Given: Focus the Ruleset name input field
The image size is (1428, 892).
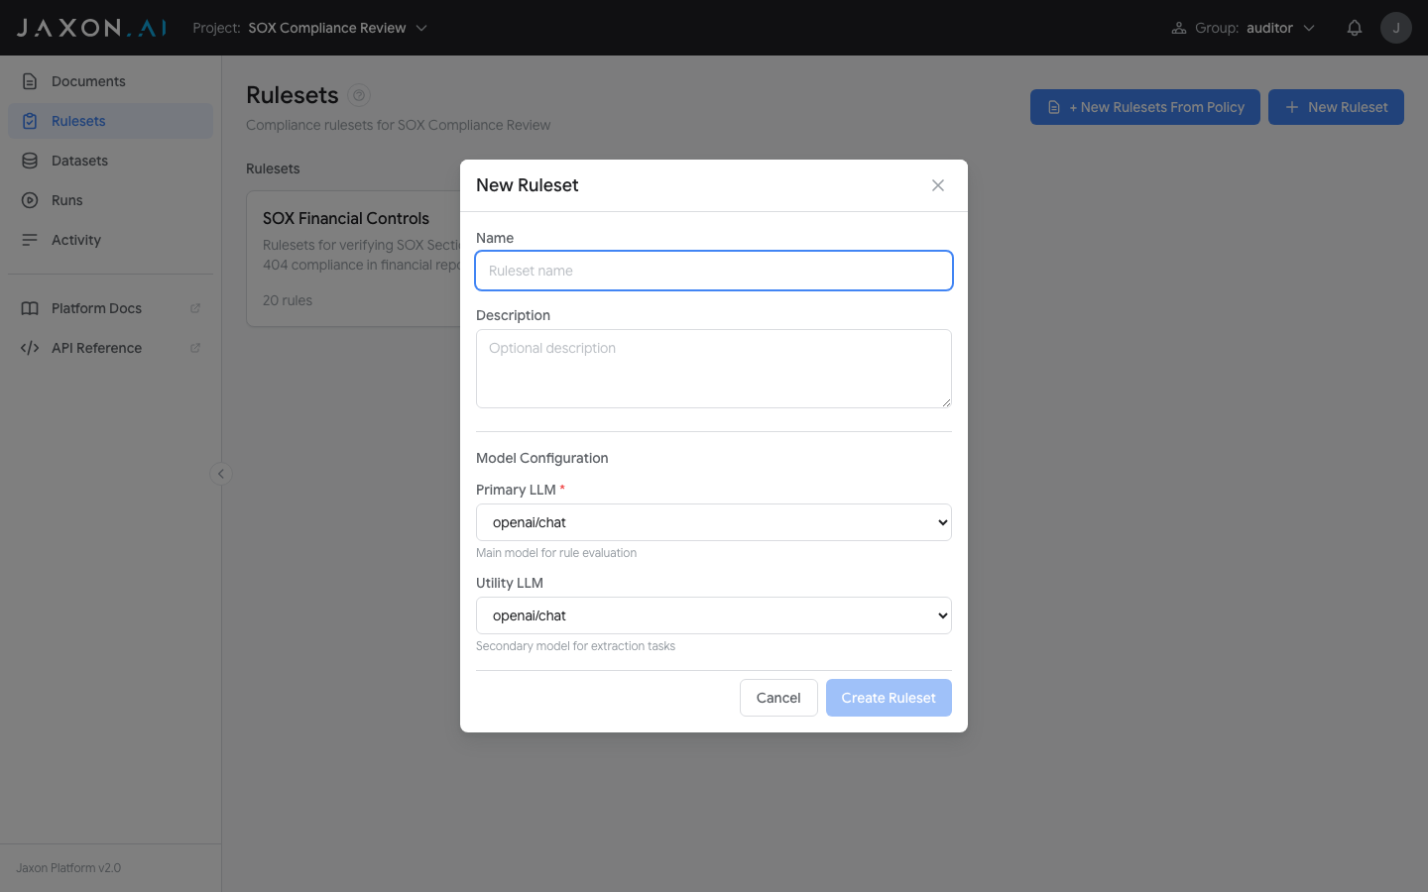Looking at the screenshot, I should pyautogui.click(x=713, y=270).
